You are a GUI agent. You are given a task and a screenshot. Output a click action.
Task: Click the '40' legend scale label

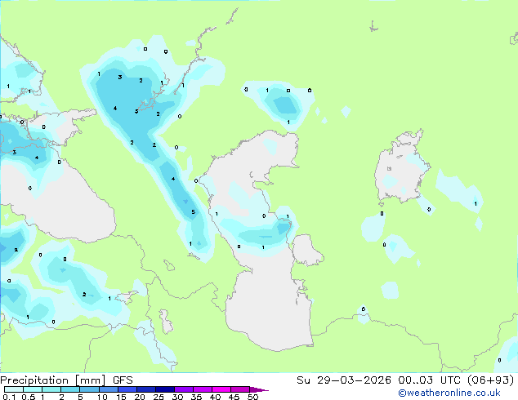[x=215, y=397]
